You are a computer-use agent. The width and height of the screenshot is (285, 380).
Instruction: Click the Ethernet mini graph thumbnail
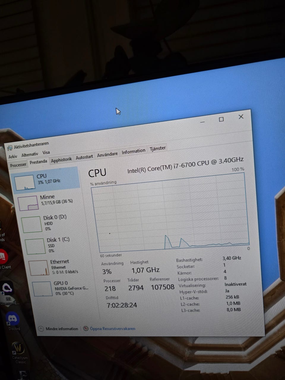pyautogui.click(x=39, y=268)
